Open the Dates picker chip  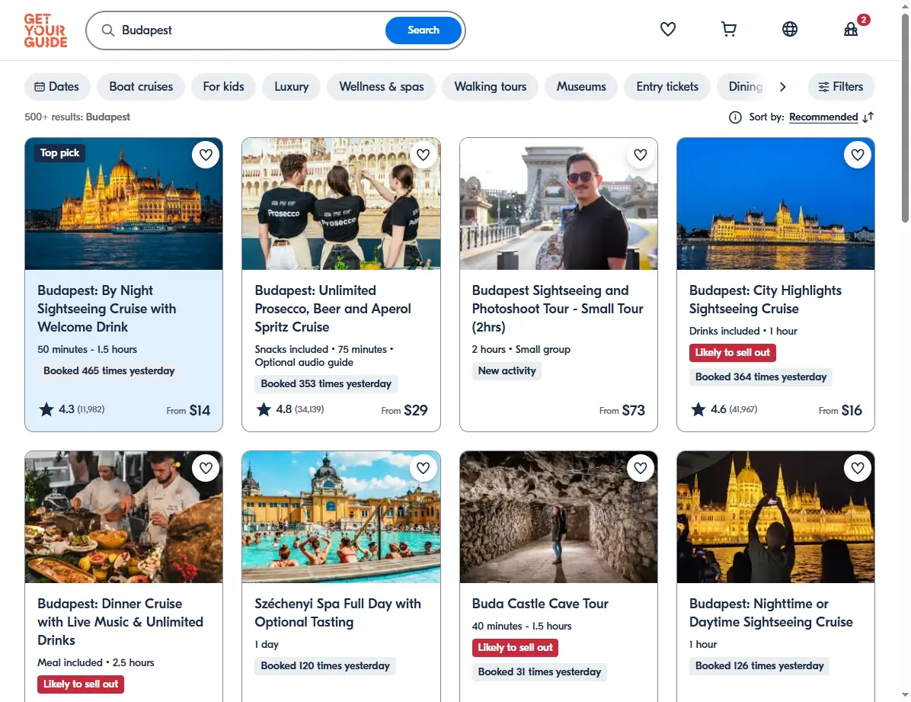coord(57,87)
